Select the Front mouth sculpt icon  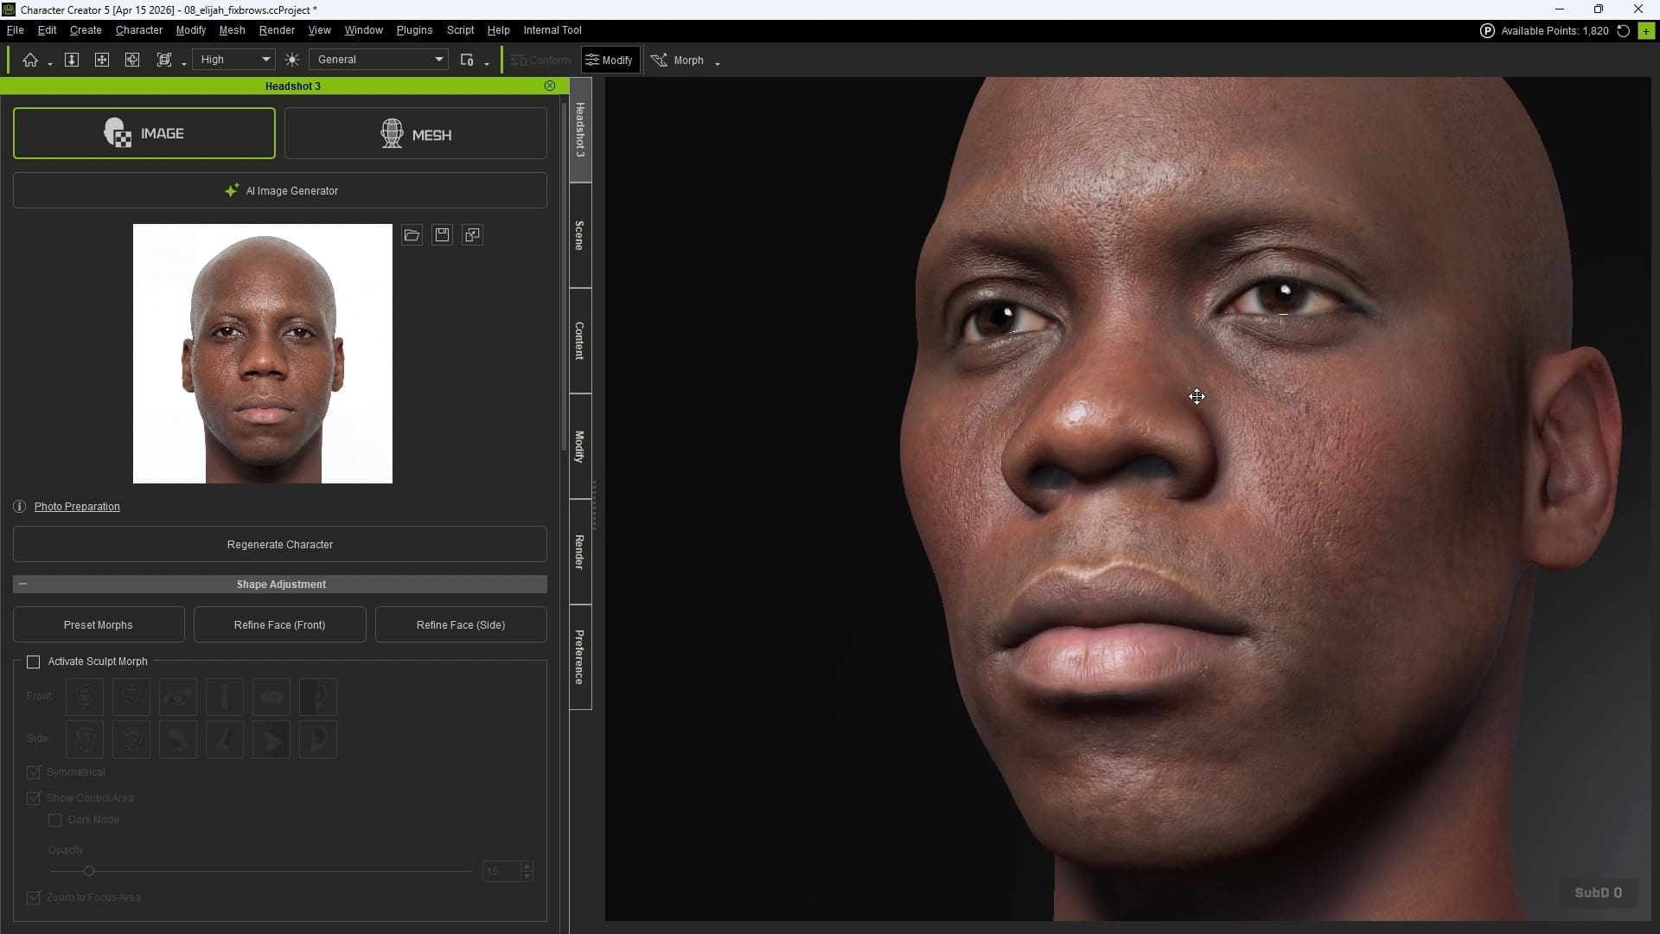coord(271,697)
